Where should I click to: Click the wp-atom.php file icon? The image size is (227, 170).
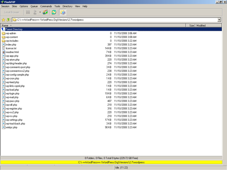[x=3, y=59]
